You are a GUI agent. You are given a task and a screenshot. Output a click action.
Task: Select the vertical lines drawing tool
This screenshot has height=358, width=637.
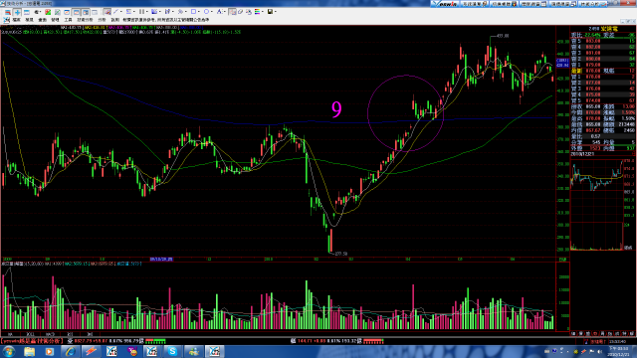(141, 12)
